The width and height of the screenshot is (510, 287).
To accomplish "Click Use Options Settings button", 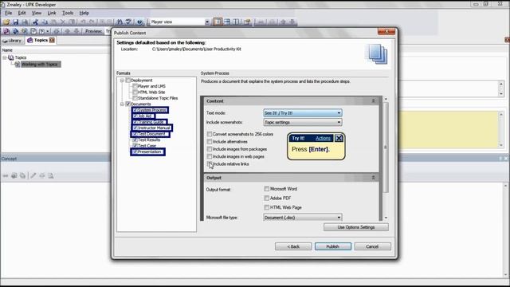I will [356, 227].
